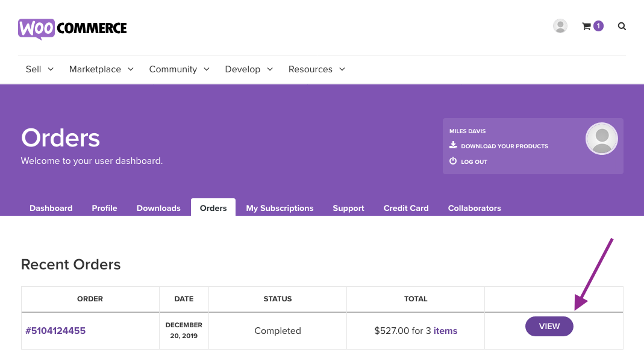The height and width of the screenshot is (358, 644).
Task: Open the My Subscriptions tab
Action: (280, 208)
